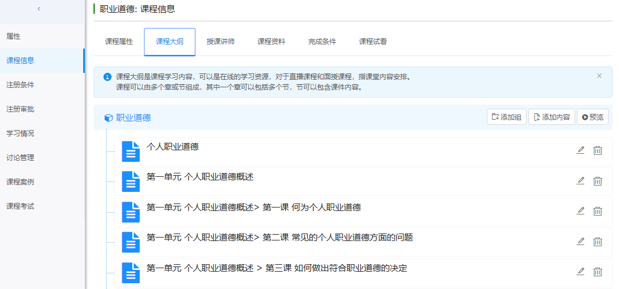Switch to the 课程属性 tab
Viewport: 619px width, 289px height.
[x=119, y=42]
